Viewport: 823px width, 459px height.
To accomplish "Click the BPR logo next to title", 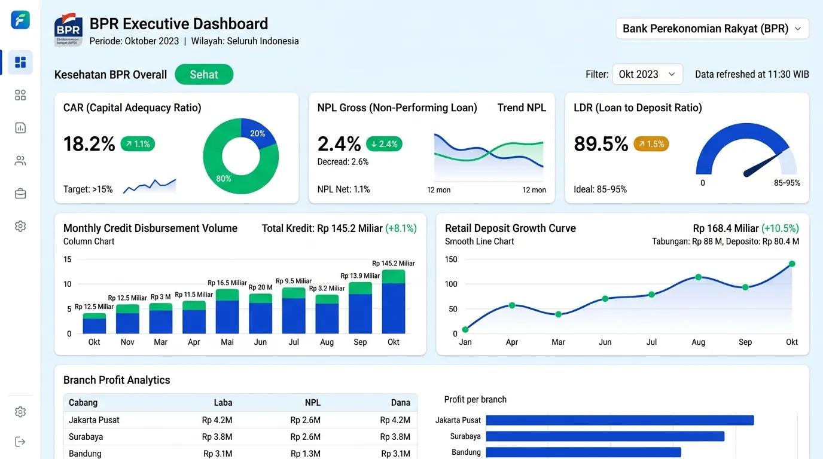I will click(68, 30).
